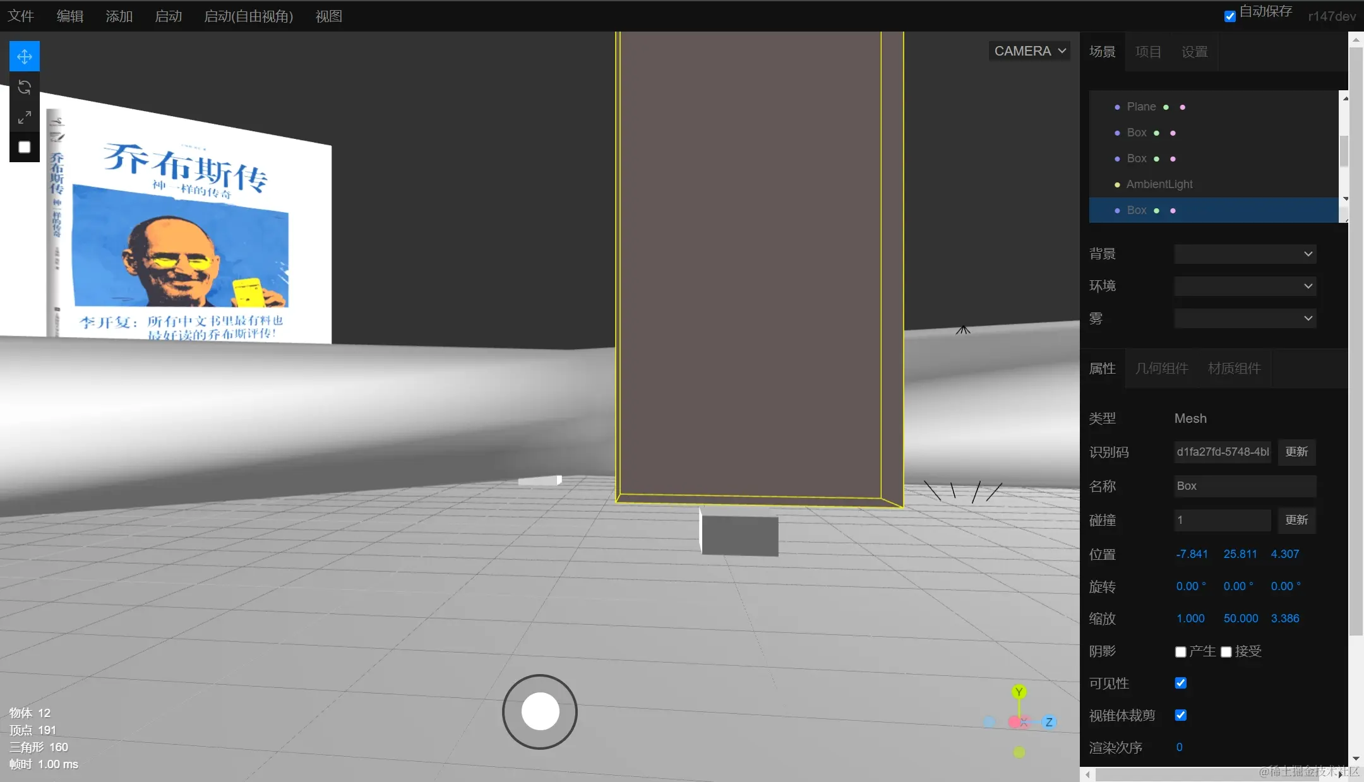Open the 添加 menu
The height and width of the screenshot is (782, 1364).
[x=119, y=16]
